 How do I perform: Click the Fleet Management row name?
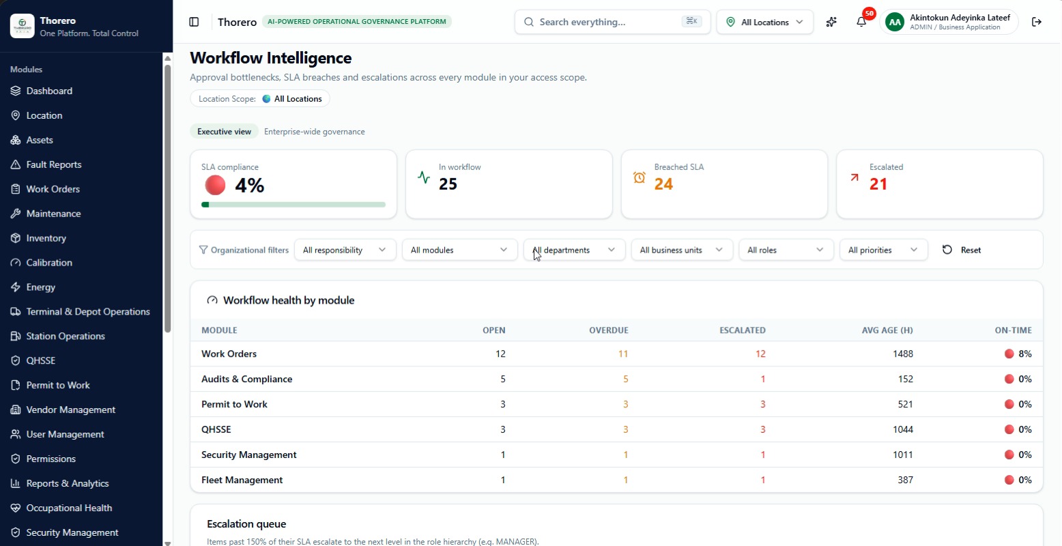tap(242, 480)
